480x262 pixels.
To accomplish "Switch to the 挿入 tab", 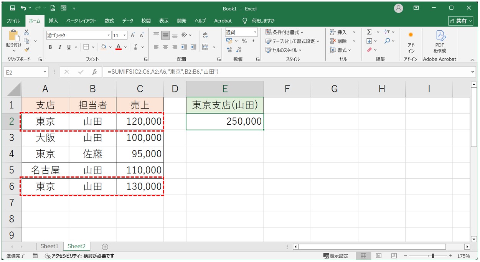I will point(53,21).
